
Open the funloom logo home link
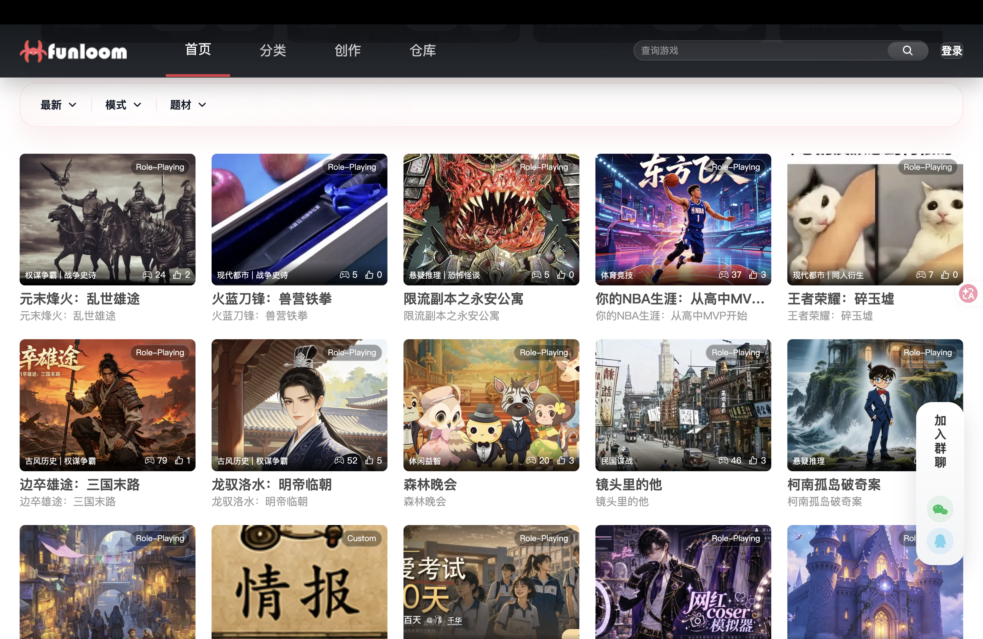(x=74, y=51)
